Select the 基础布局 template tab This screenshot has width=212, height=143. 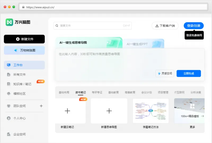coord(64,92)
